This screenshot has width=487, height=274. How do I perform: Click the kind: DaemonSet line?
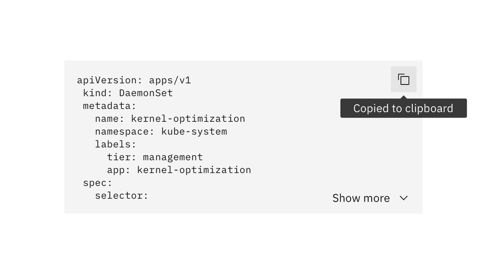click(x=128, y=93)
